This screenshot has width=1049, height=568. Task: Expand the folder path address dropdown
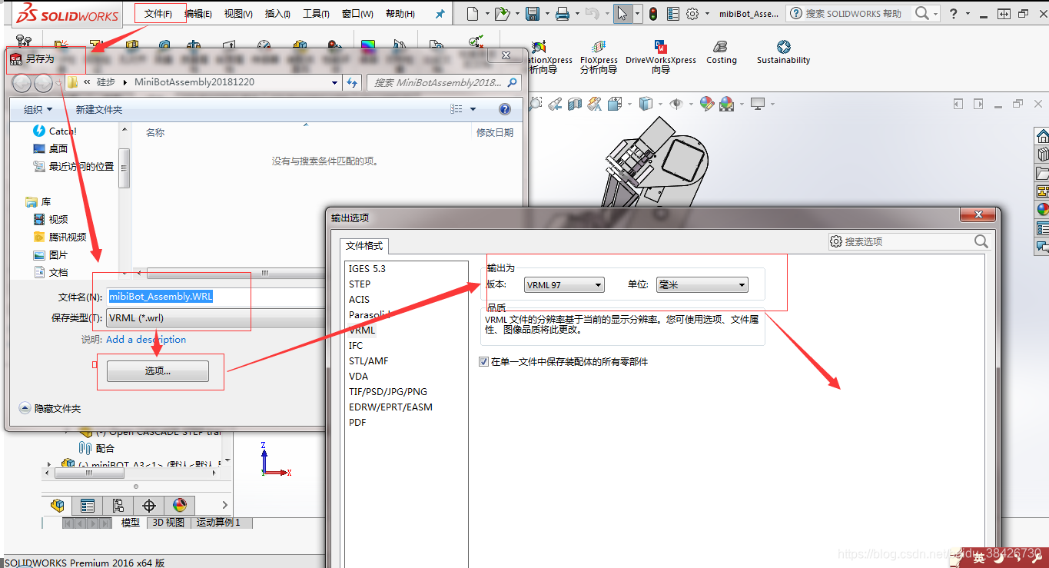click(334, 82)
